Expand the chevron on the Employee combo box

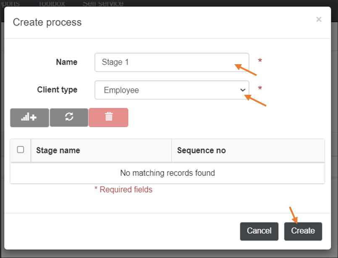[x=242, y=90]
